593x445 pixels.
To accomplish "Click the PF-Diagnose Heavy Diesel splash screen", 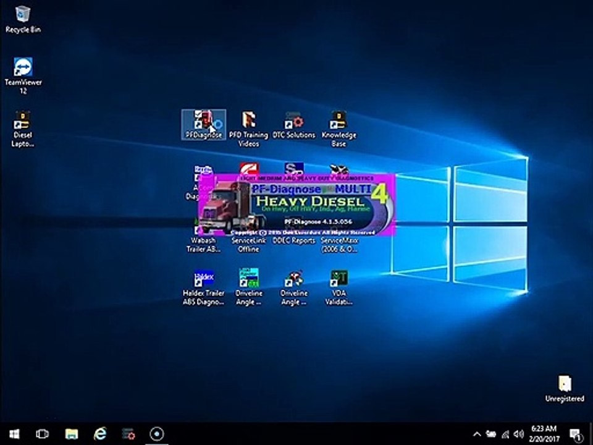I will coord(297,205).
